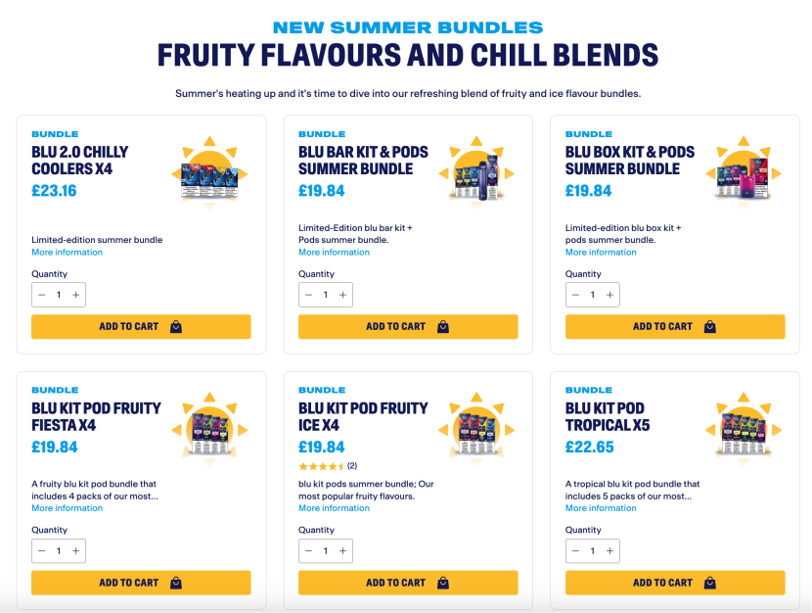This screenshot has width=812, height=613.
Task: Add Blu Box Kit & Pods bundle to cart
Action: pyautogui.click(x=675, y=326)
